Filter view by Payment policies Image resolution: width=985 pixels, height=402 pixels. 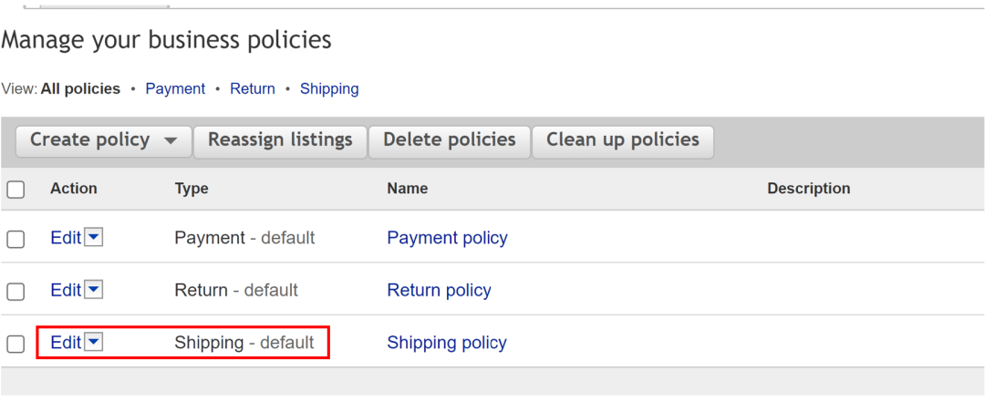coord(175,88)
